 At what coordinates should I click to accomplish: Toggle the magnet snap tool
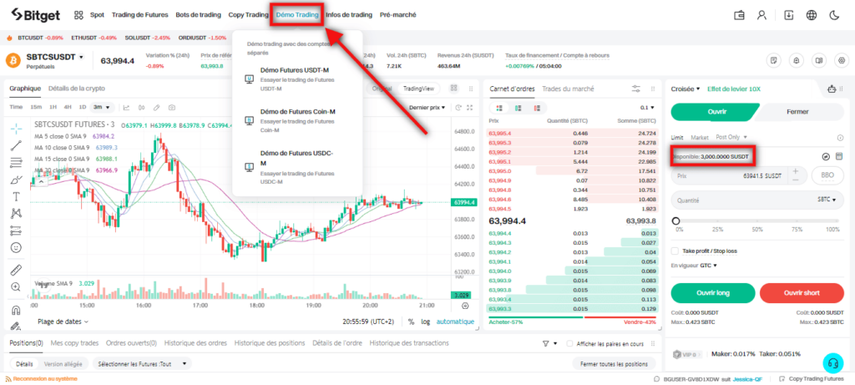[x=17, y=310]
